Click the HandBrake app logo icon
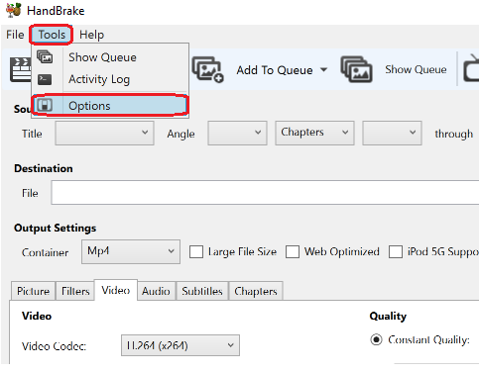Screen dimensions: 479x373 coord(14,10)
